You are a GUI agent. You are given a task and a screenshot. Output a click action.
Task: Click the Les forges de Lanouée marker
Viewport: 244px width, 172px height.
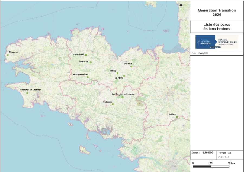(x=123, y=97)
